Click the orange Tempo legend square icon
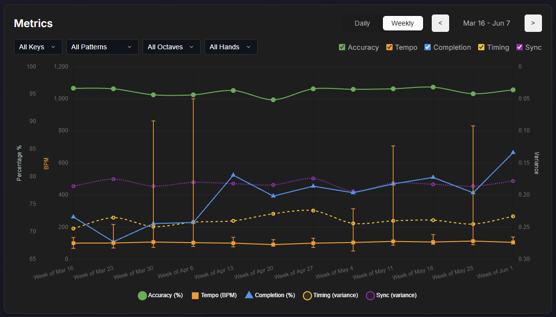This screenshot has width=556, height=317. click(195, 295)
